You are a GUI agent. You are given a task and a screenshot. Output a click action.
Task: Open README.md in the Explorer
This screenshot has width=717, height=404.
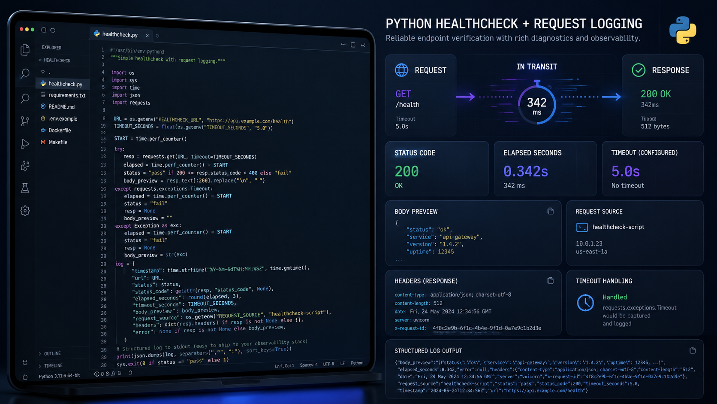click(x=63, y=107)
